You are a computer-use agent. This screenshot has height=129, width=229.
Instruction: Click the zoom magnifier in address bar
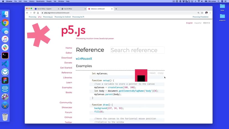tap(198, 13)
